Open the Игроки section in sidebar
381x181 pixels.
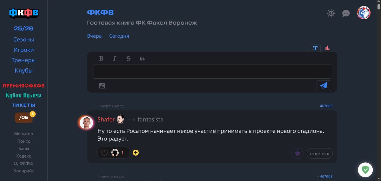click(23, 50)
